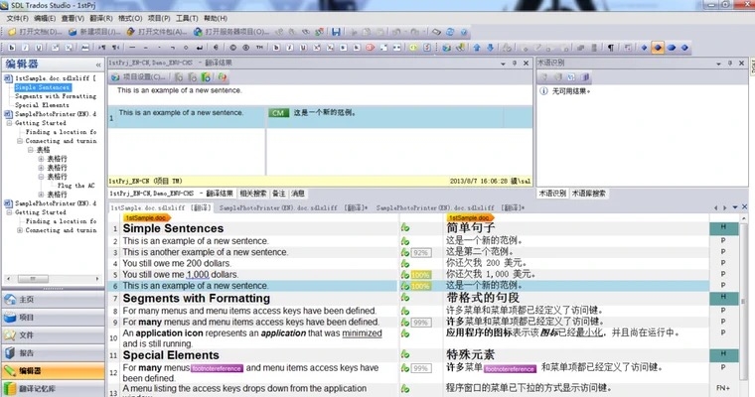
Task: Insert a trademark TM symbol
Action: 259,48
